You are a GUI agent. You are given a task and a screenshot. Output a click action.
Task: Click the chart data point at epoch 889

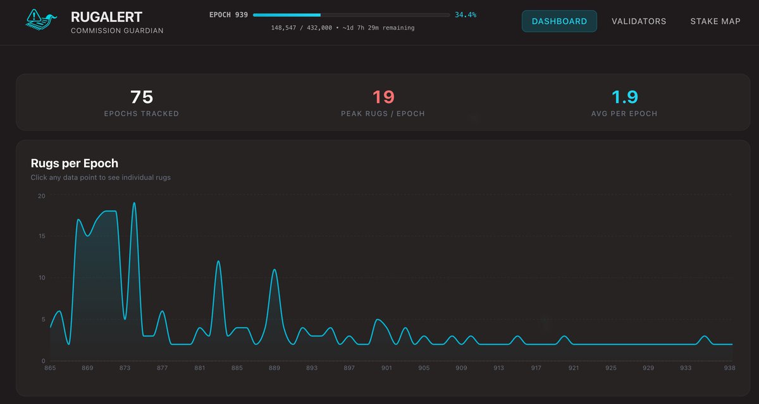click(x=275, y=270)
